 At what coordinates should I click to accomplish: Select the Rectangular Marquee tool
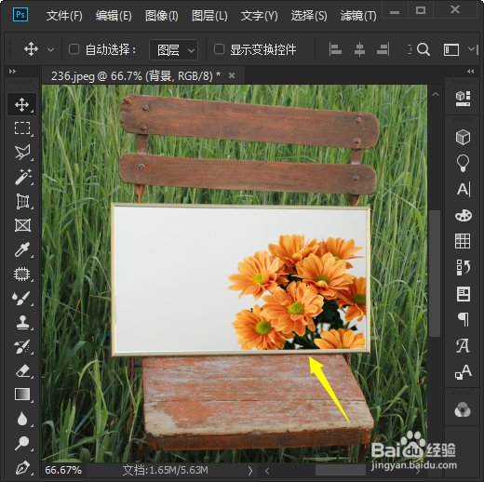coord(22,128)
